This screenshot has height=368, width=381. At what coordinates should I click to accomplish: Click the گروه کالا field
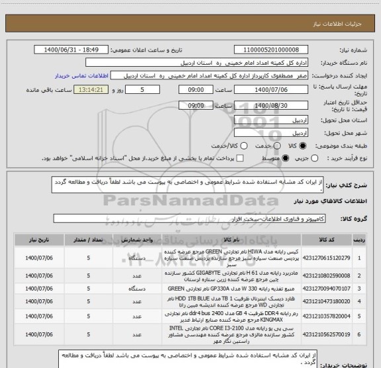[x=189, y=219]
